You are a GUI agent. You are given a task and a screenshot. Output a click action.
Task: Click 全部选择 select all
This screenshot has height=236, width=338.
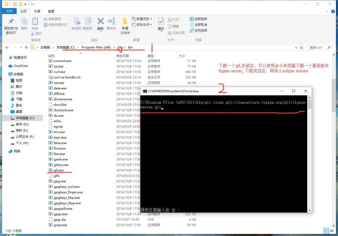pos(198,19)
